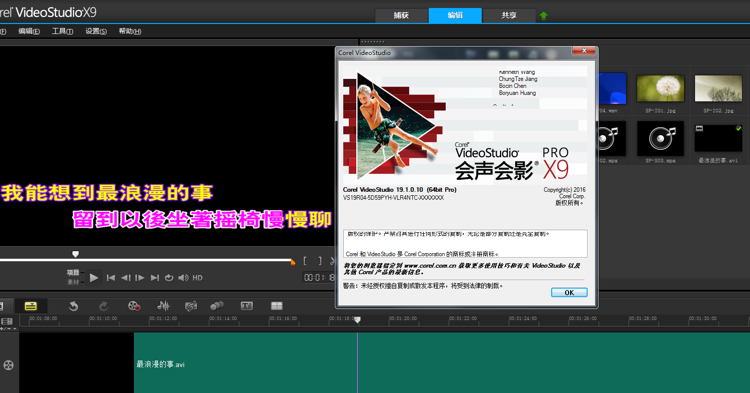Screen dimensions: 750x393
Task: Click OK in Corel VideoStudio about dialog
Action: [x=569, y=293]
